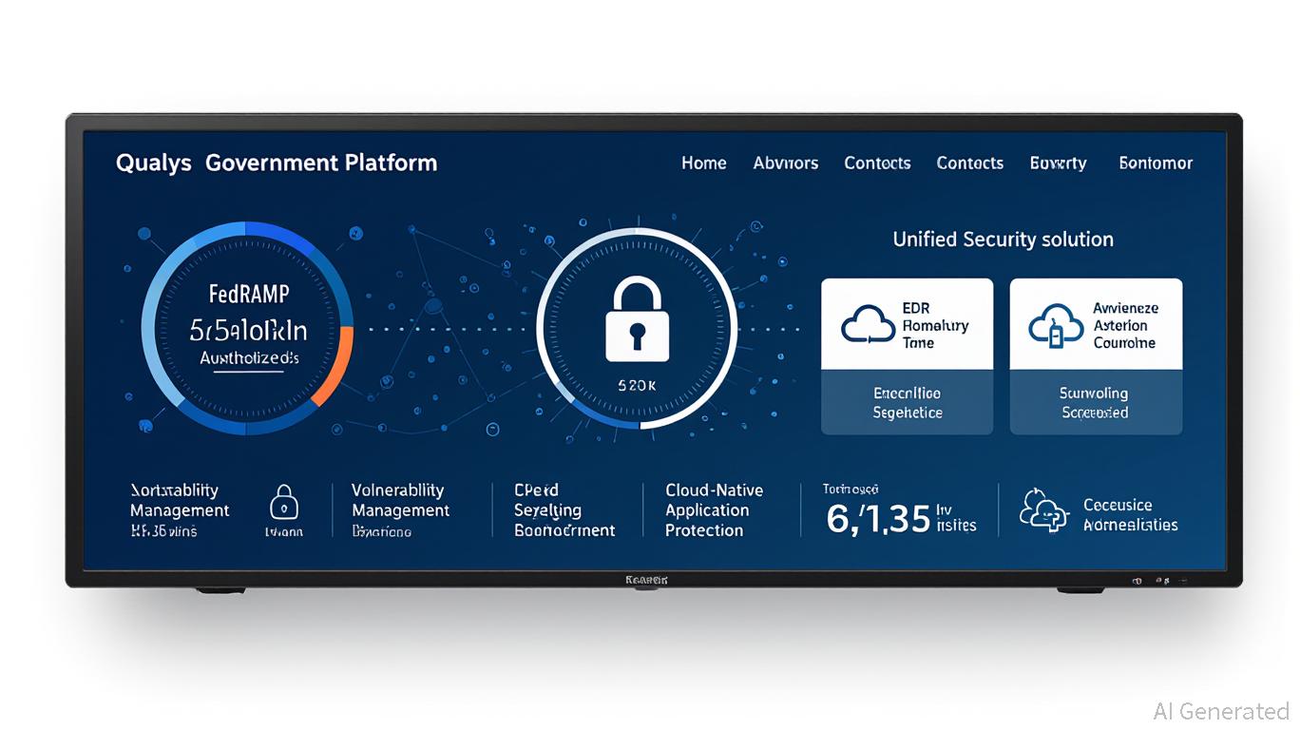The image size is (1300, 730).
Task: Click the 6,1,35 statistic number
Action: tap(877, 519)
